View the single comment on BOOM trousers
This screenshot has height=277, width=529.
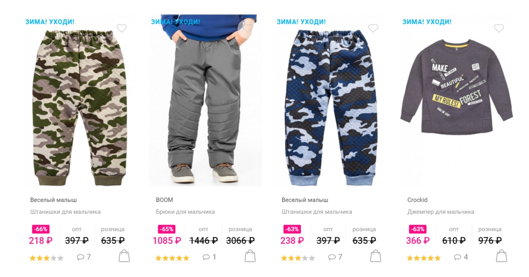[210, 257]
